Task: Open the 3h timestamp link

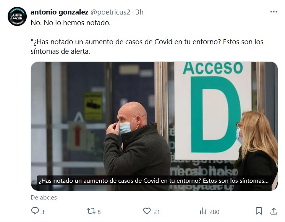Action: pos(139,12)
